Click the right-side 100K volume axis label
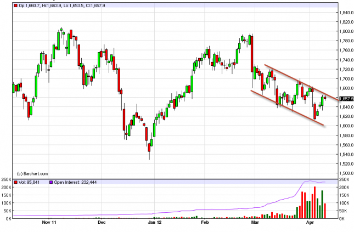The width and height of the screenshot is (354, 232). (x=343, y=203)
